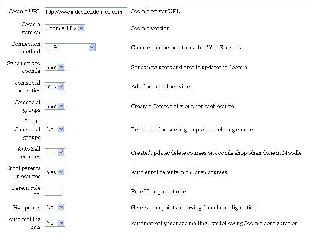Open the Enrol parents in courses dropdown

click(x=55, y=172)
